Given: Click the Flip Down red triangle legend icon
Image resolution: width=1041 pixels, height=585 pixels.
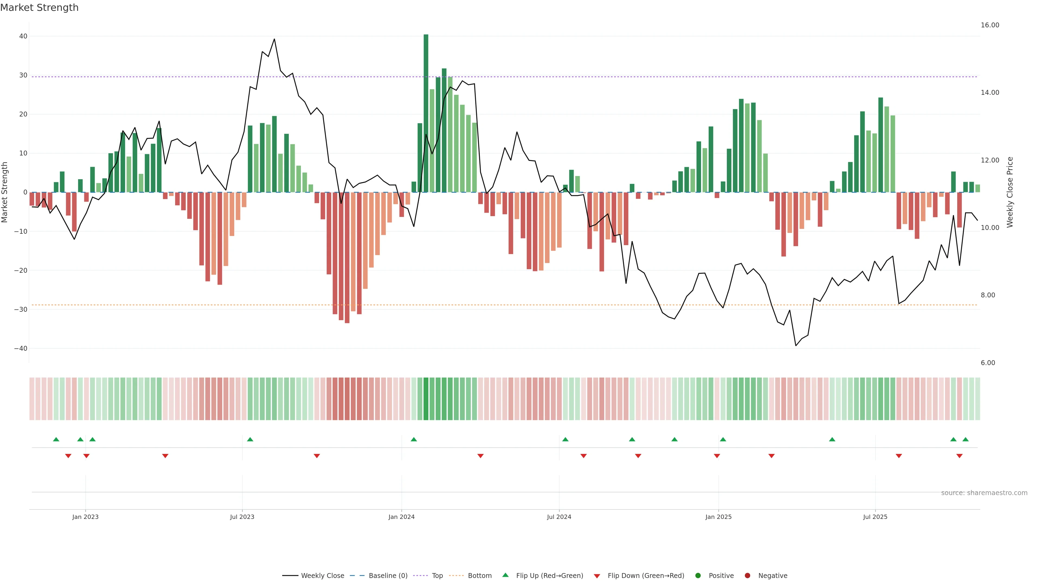Looking at the screenshot, I should point(597,576).
